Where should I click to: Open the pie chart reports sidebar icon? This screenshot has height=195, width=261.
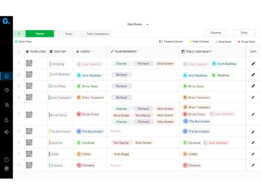click(x=7, y=90)
